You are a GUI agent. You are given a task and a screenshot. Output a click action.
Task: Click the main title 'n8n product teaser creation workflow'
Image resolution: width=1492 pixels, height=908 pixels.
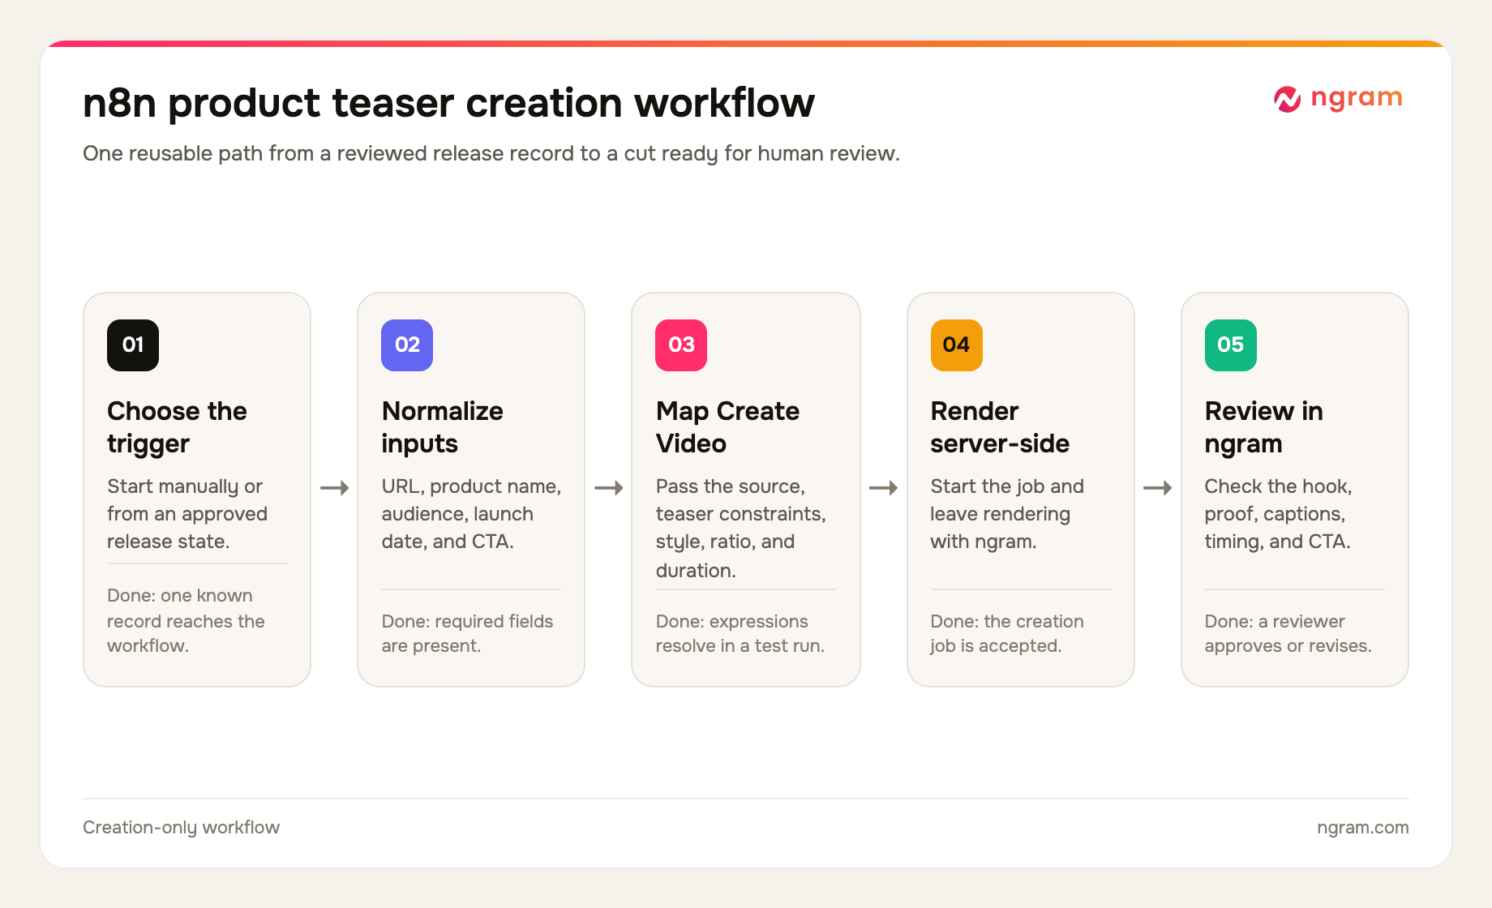pyautogui.click(x=448, y=103)
